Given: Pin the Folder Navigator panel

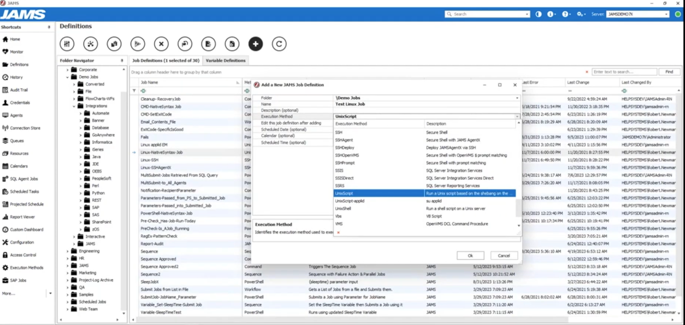Looking at the screenshot, I should pyautogui.click(x=122, y=61).
